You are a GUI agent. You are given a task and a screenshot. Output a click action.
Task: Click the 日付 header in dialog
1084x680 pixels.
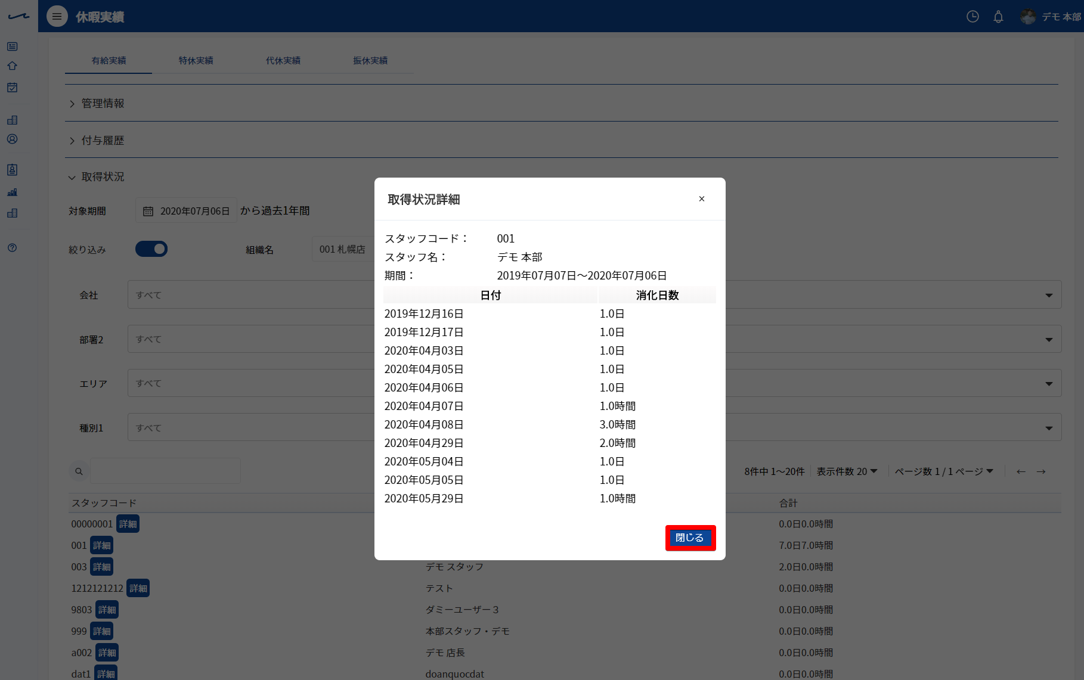pos(490,295)
